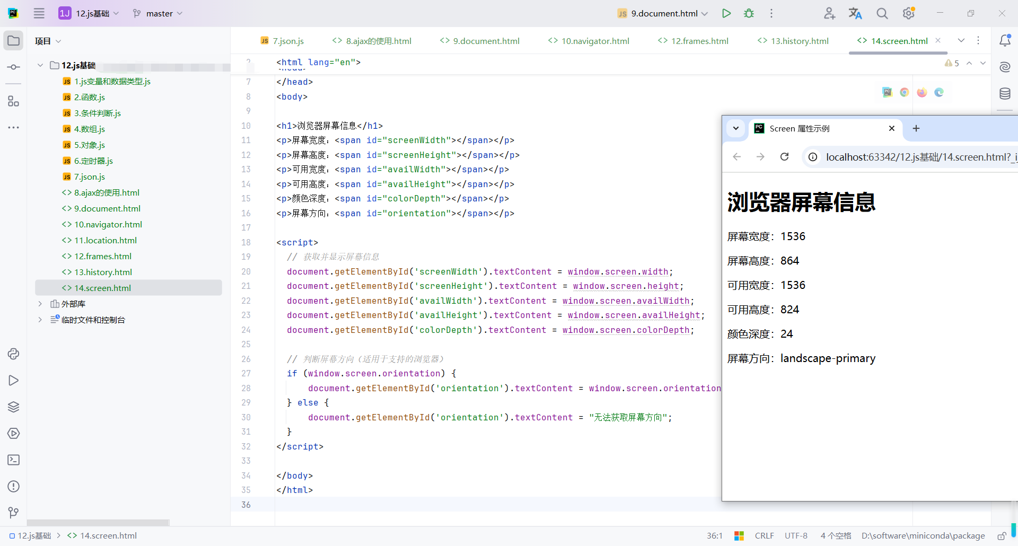Open IDE settings gear
Image resolution: width=1018 pixels, height=546 pixels.
pos(909,13)
